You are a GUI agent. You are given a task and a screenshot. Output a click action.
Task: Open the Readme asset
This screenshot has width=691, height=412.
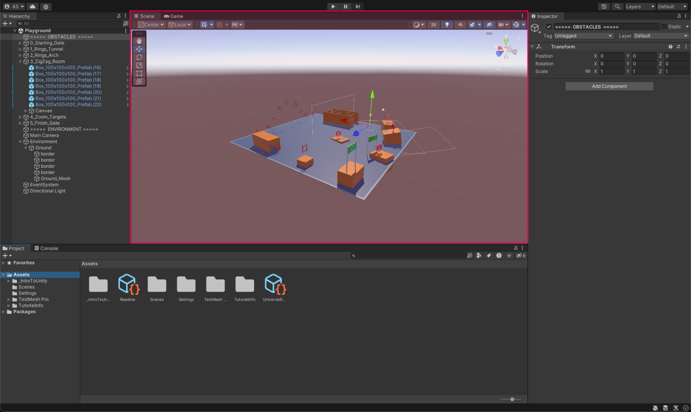pos(128,286)
